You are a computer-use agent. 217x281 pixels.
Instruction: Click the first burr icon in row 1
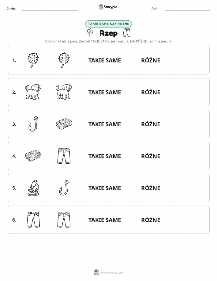[x=33, y=60]
